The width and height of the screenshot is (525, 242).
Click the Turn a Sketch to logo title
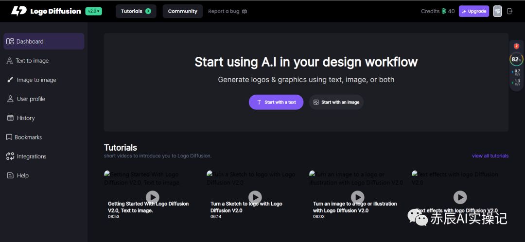[246, 207]
